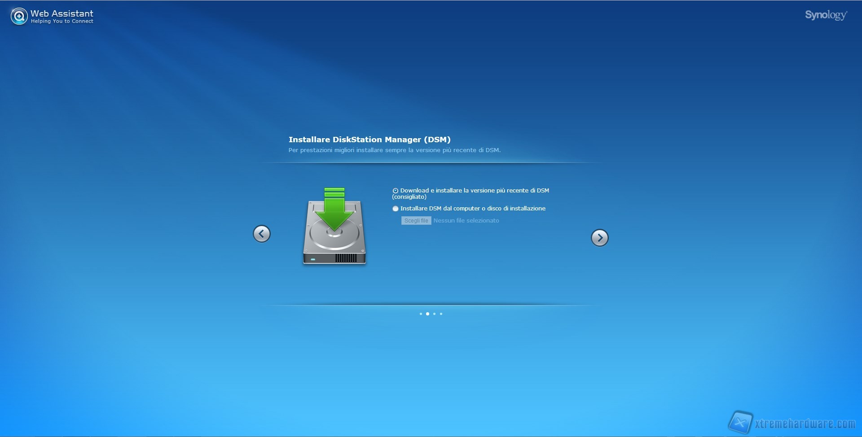Click the Web Assistant magnifier logo icon
862x437 pixels.
19,17
